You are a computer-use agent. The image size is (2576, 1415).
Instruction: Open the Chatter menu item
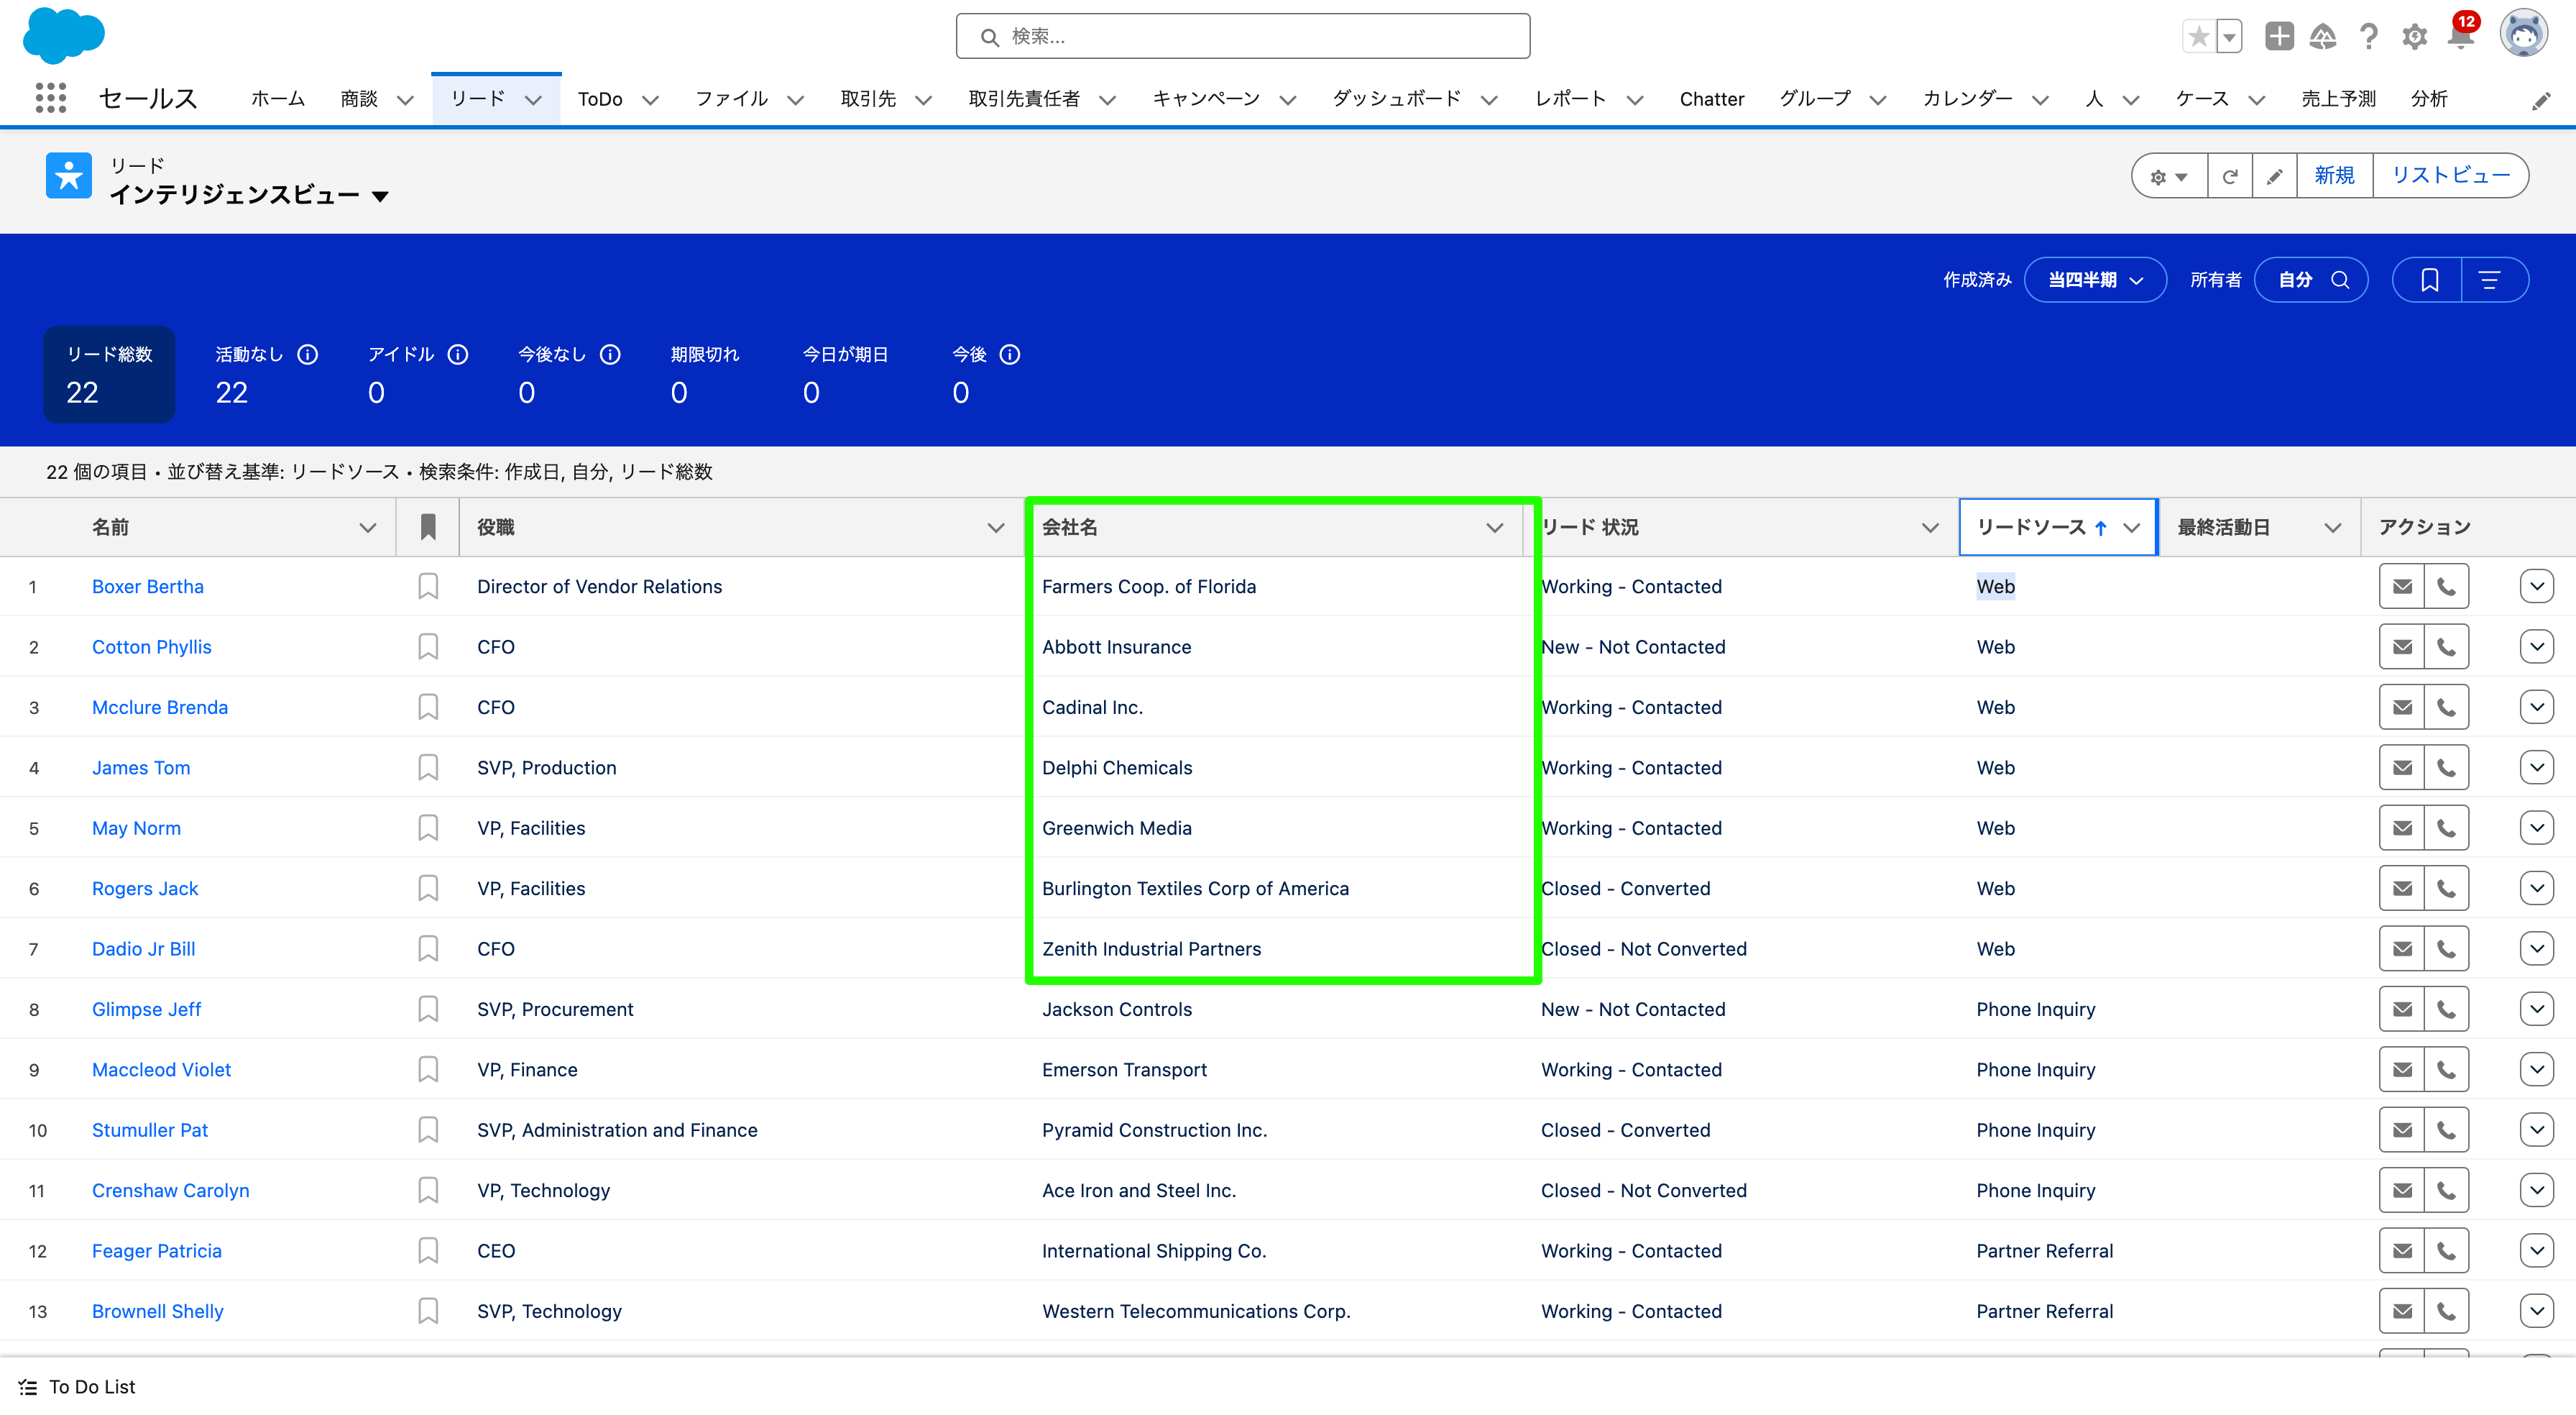coord(1712,98)
